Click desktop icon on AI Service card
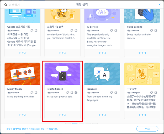Image resolution: width=164 pixels, height=134 pixels. pyautogui.click(x=112, y=30)
